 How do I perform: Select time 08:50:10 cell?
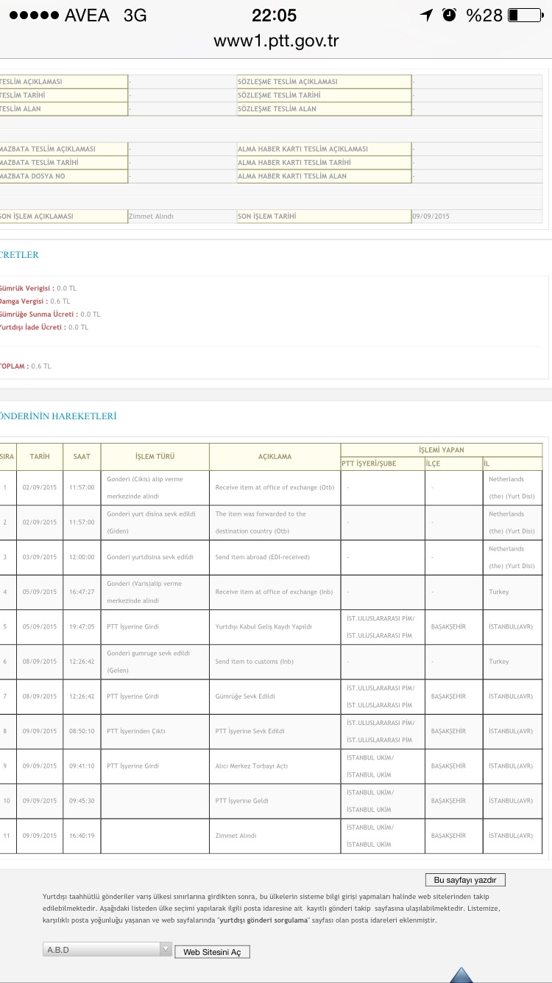pos(82,731)
